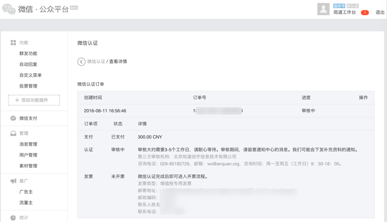Open 广告主 under 推广
This screenshot has width=387, height=222.
[26, 192]
